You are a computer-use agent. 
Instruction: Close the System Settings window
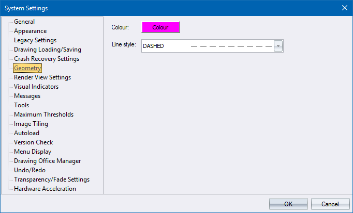(345, 8)
